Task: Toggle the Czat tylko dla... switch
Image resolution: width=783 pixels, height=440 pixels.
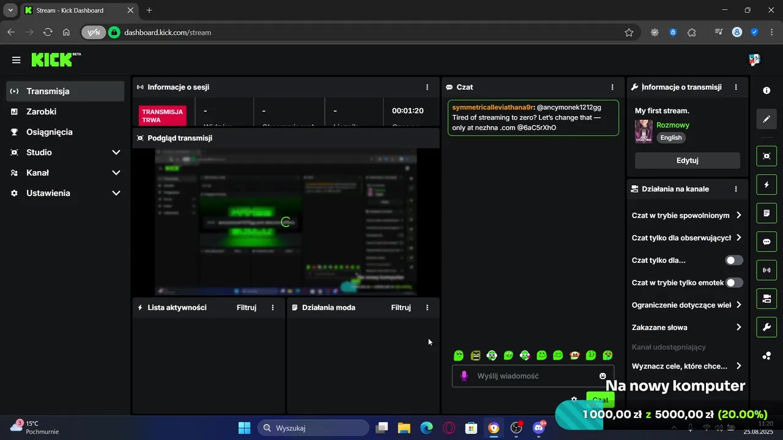Action: pyautogui.click(x=734, y=260)
